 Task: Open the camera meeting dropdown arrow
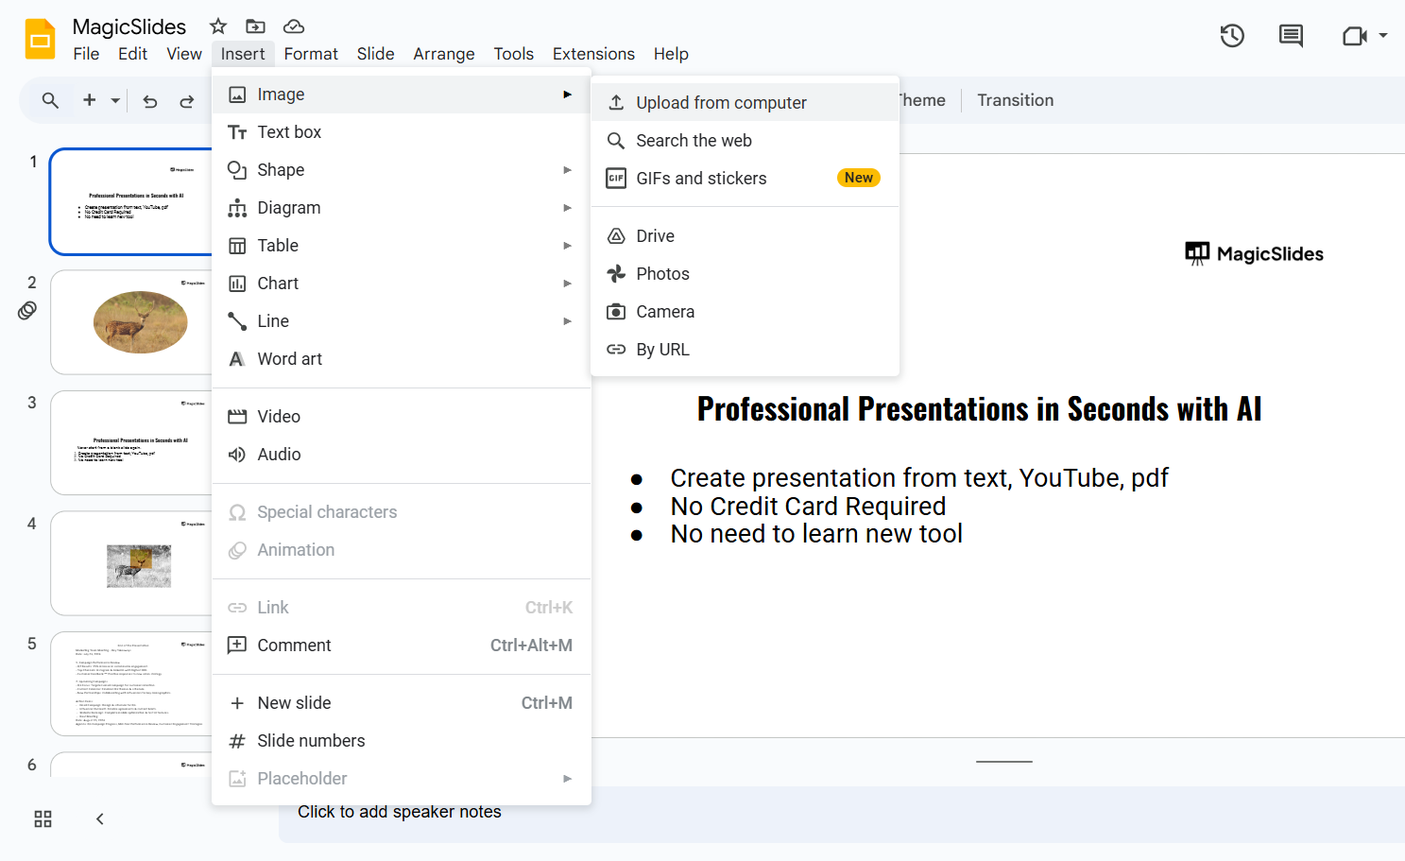pyautogui.click(x=1383, y=36)
